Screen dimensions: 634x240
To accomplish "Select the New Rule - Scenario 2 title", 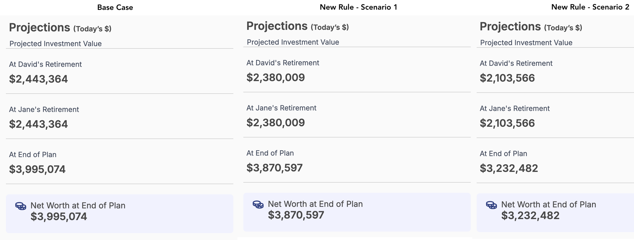I will [590, 7].
